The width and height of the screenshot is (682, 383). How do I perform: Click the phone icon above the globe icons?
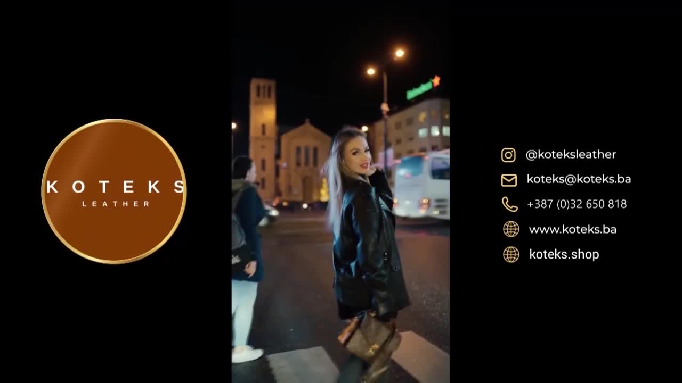[509, 204]
